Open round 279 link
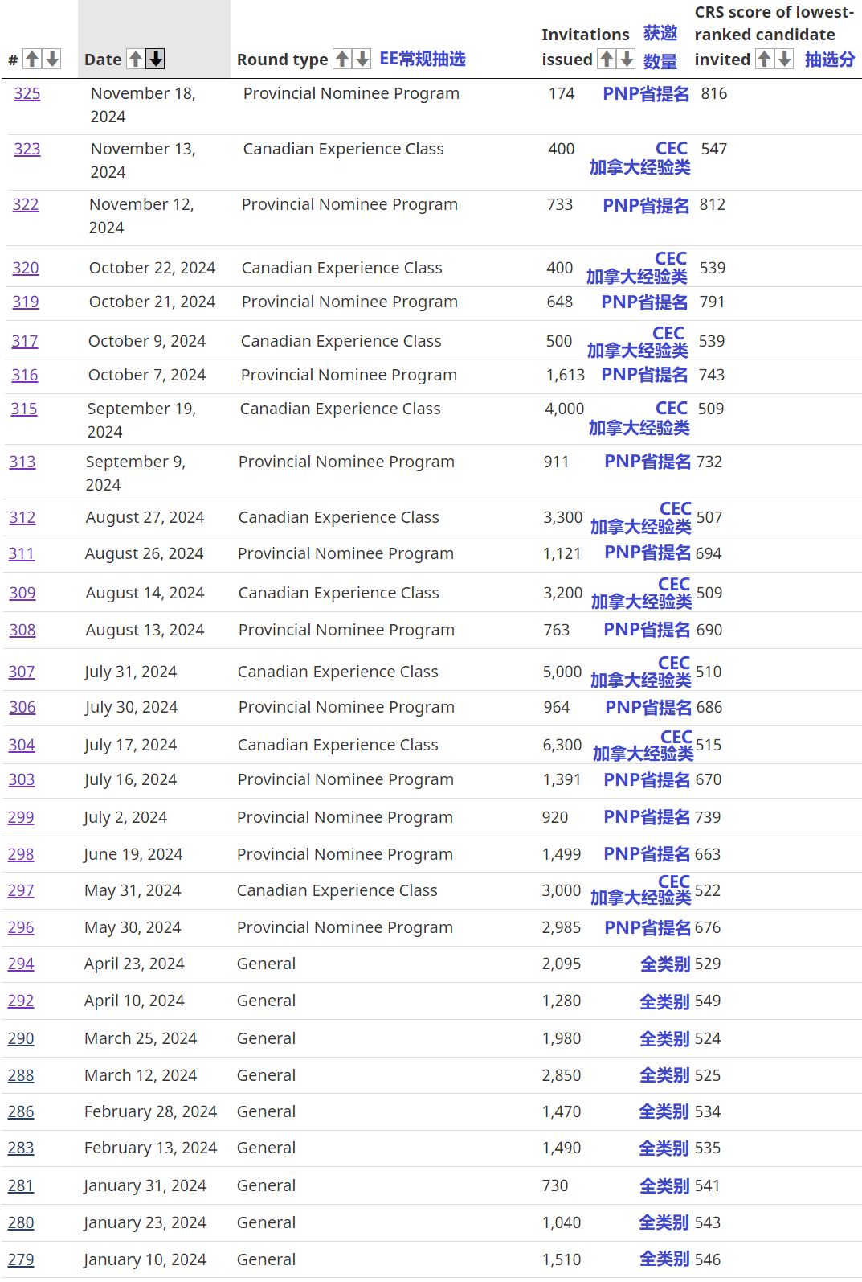 pyautogui.click(x=21, y=1259)
